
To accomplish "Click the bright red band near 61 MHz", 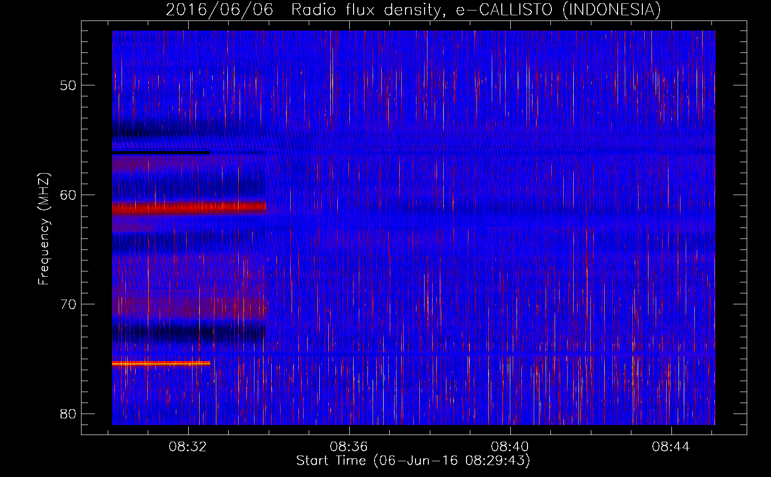I will [x=189, y=207].
